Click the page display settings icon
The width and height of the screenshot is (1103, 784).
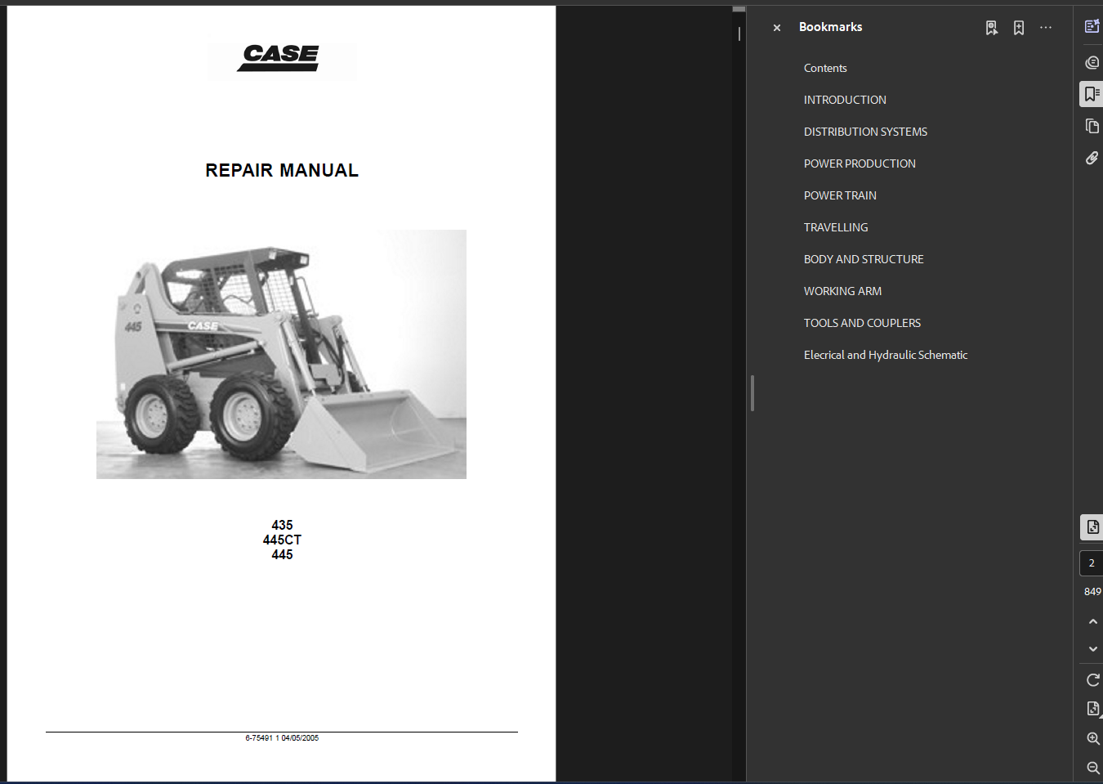click(1092, 527)
